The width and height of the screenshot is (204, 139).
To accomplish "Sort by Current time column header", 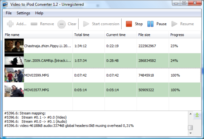I will tap(121, 35).
